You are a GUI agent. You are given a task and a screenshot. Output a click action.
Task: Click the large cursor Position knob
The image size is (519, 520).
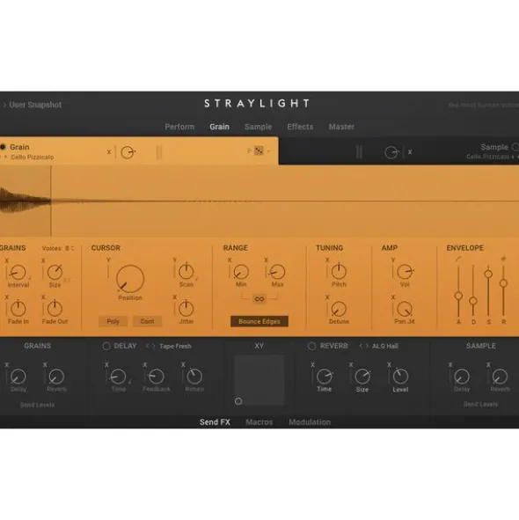coord(130,279)
